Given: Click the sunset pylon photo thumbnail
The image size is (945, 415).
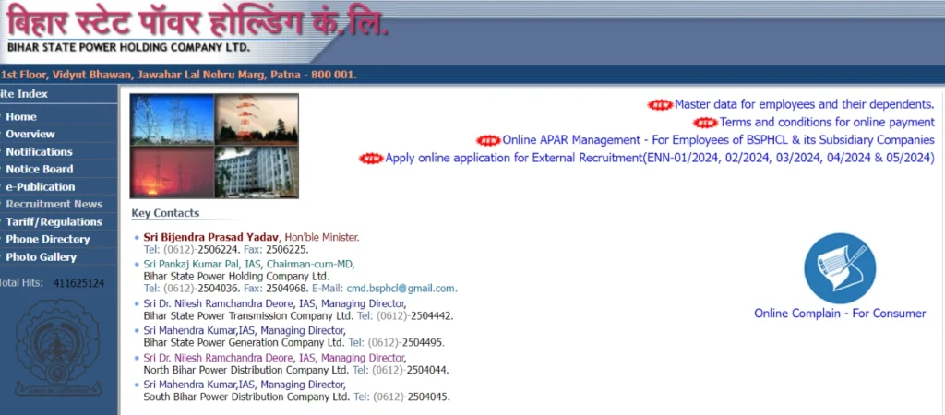Looking at the screenshot, I should coord(257,119).
